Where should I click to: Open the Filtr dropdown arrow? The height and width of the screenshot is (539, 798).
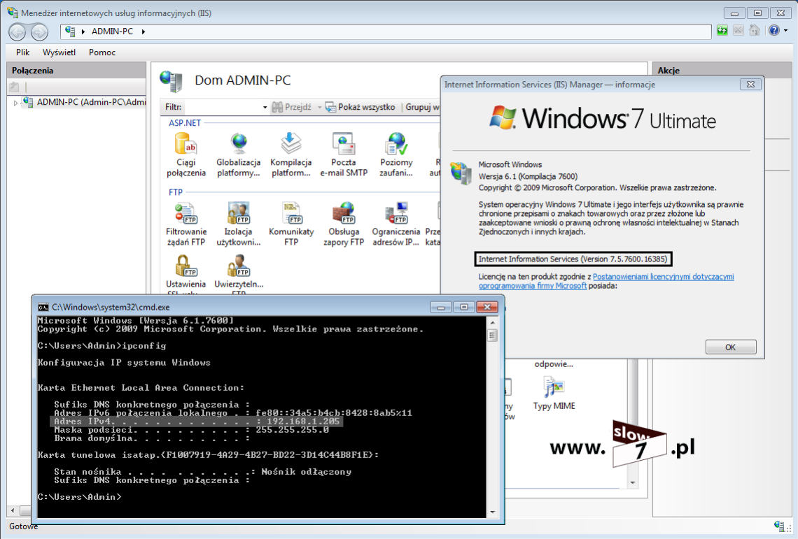tap(265, 107)
